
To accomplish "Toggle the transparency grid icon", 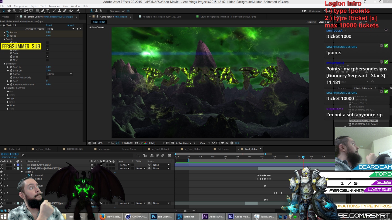I will (x=172, y=143).
